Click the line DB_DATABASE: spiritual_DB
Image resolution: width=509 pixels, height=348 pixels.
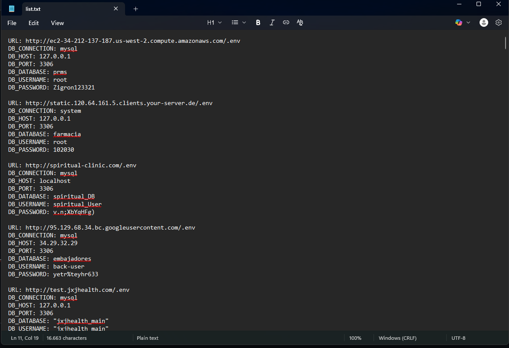pos(51,197)
